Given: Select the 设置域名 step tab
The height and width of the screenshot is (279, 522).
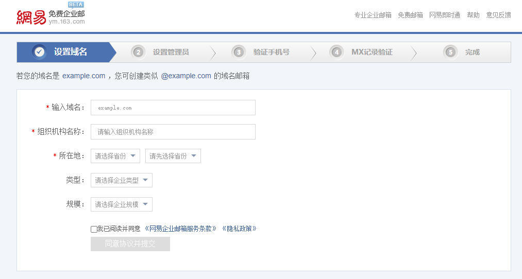Looking at the screenshot, I should pos(66,52).
